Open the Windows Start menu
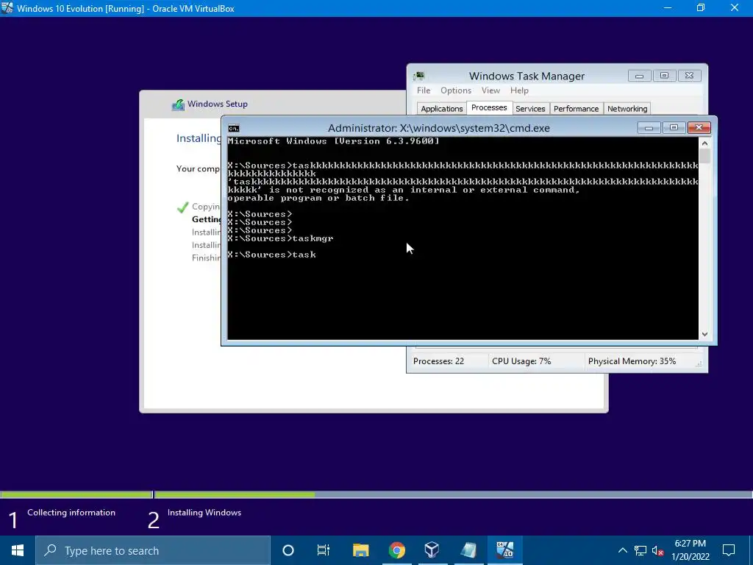 [x=18, y=550]
